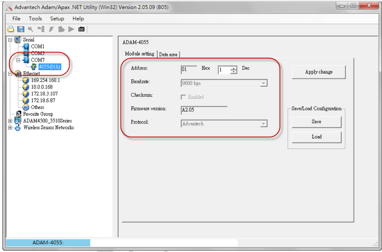Select the 169.254.168.1 address label

45,80
